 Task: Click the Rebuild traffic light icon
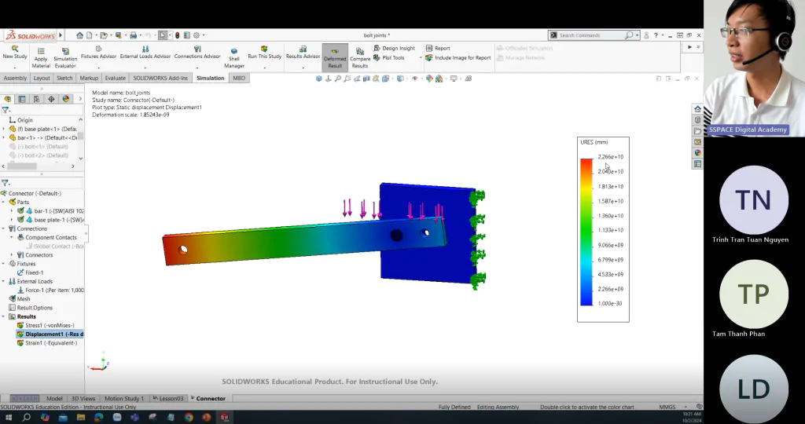coord(177,35)
